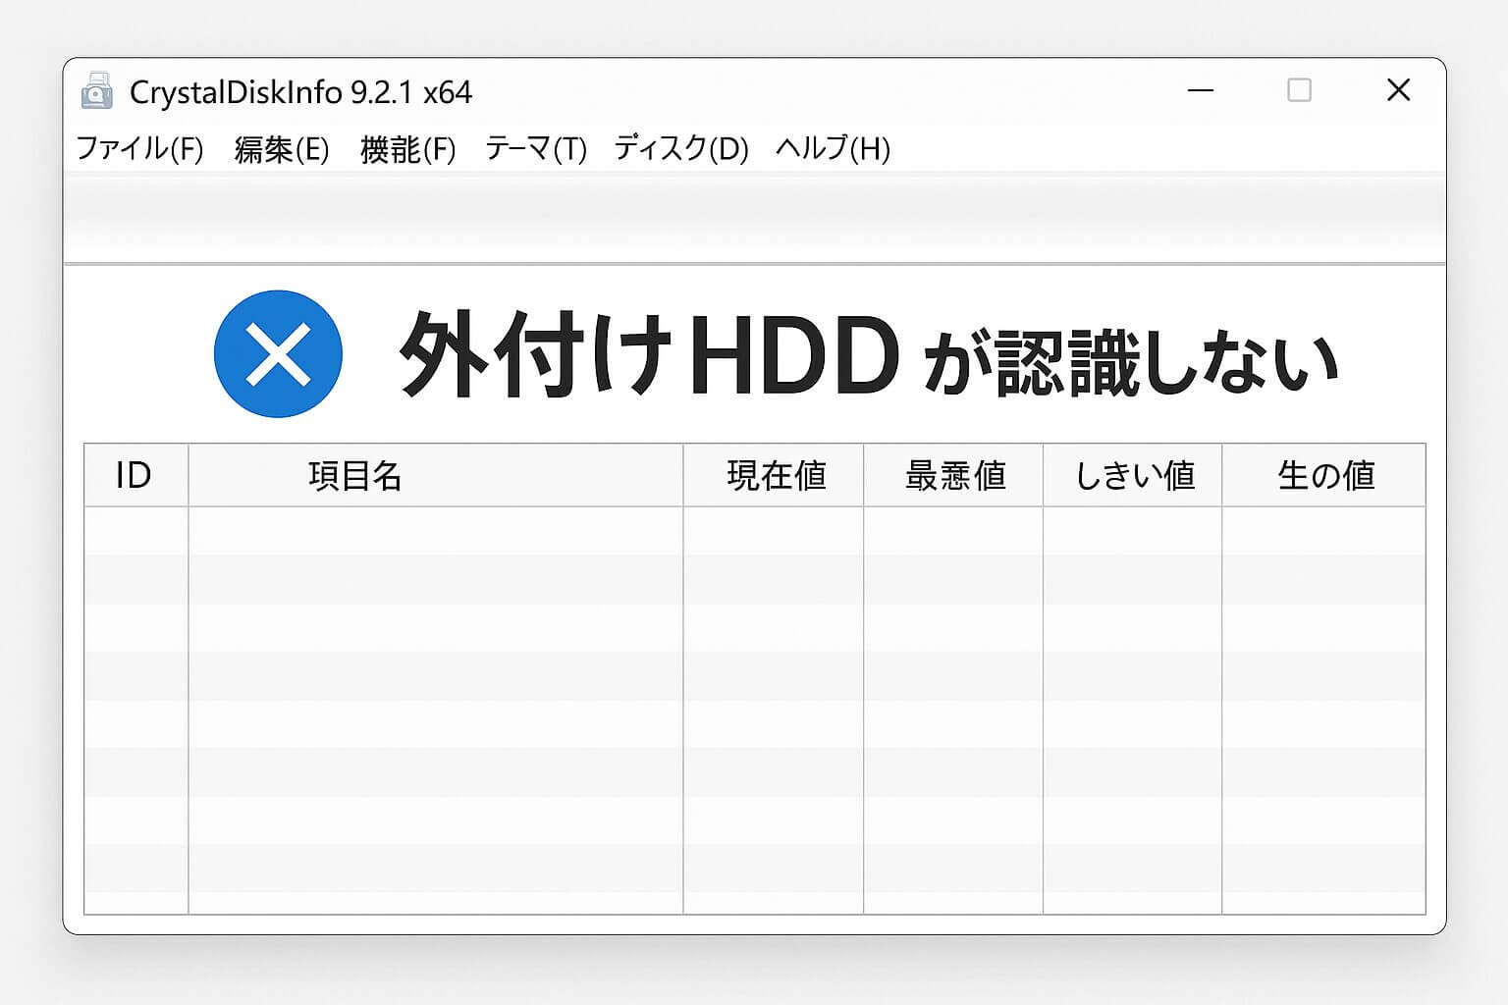
Task: Expand the 機能(F) menu
Action: (407, 149)
